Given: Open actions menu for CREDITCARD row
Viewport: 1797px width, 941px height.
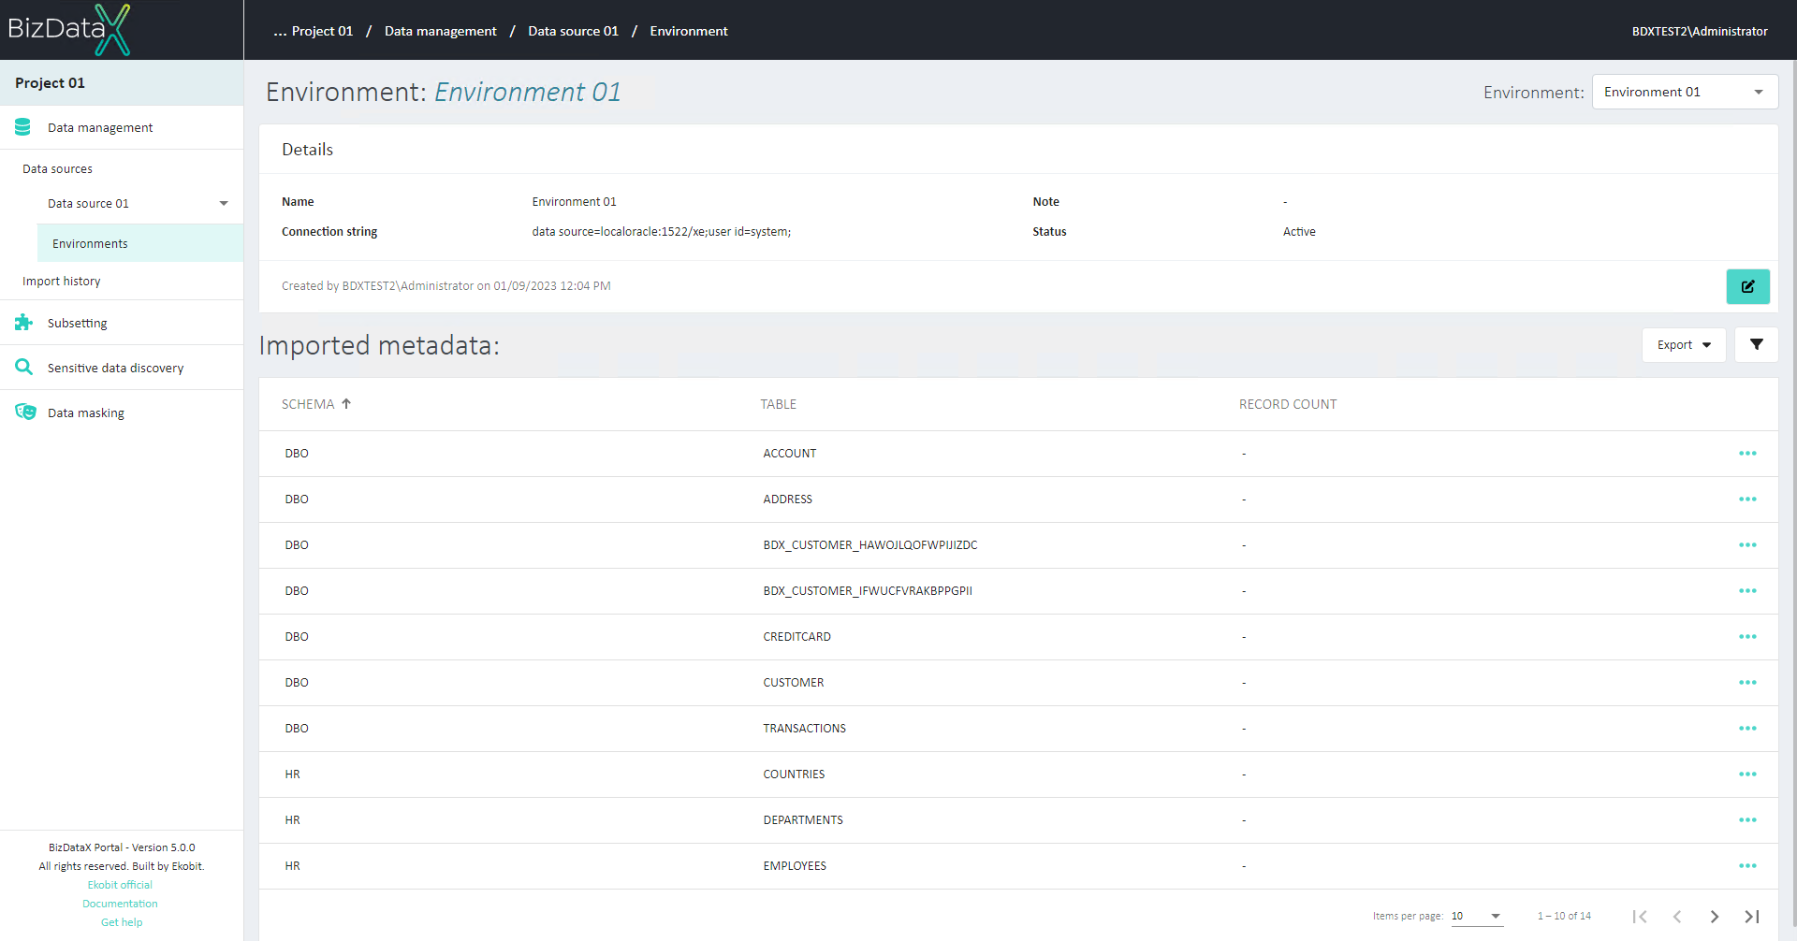Looking at the screenshot, I should pos(1747,637).
